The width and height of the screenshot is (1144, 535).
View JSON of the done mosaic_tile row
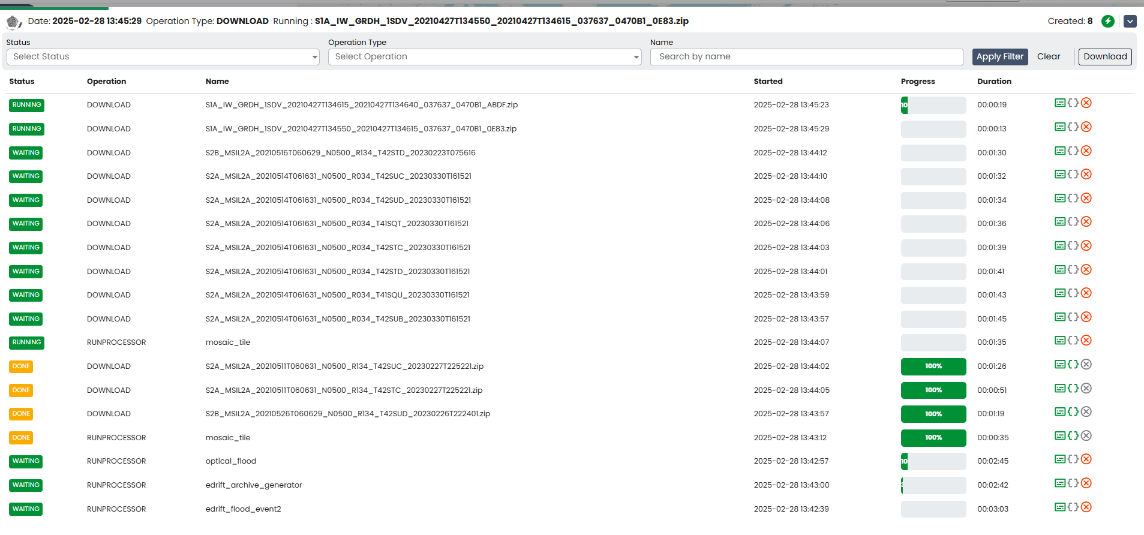[x=1073, y=436]
